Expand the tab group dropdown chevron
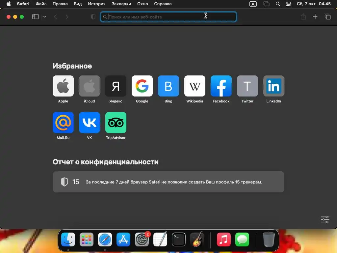This screenshot has height=253, width=337. click(x=45, y=17)
